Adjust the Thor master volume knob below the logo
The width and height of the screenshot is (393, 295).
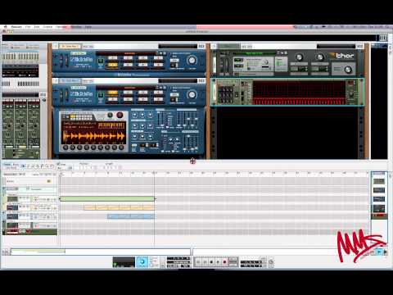pos(348,70)
